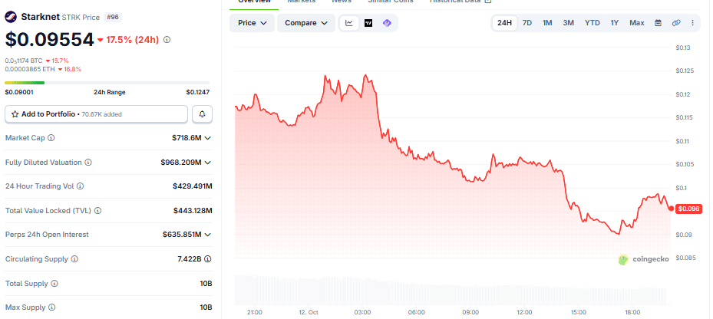
Task: Click the 17.5% (24h) change text
Action: (132, 40)
